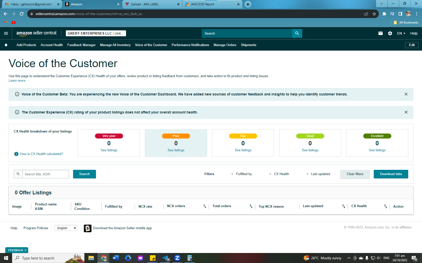The image size is (422, 263).
Task: Click the bookmark flag icon in favorites bar
Action: tap(6, 45)
